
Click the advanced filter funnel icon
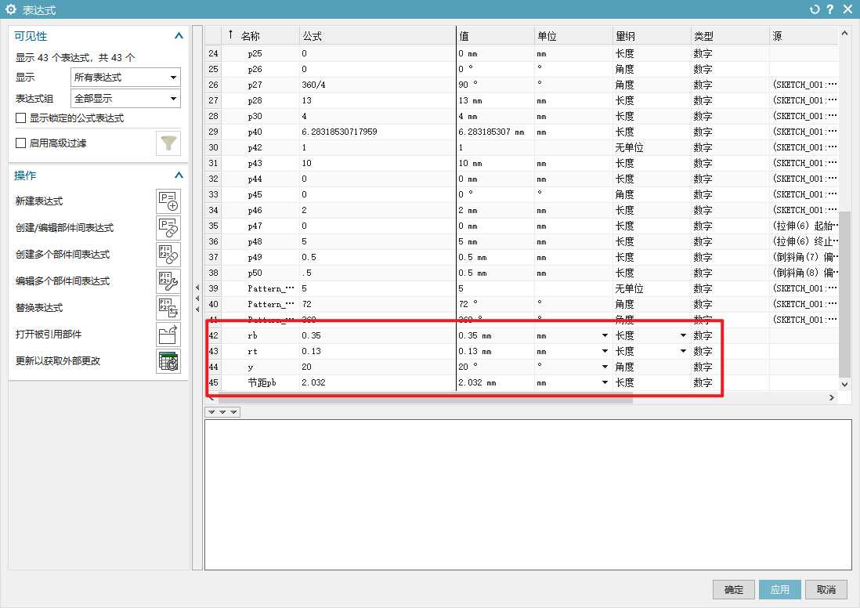(168, 143)
